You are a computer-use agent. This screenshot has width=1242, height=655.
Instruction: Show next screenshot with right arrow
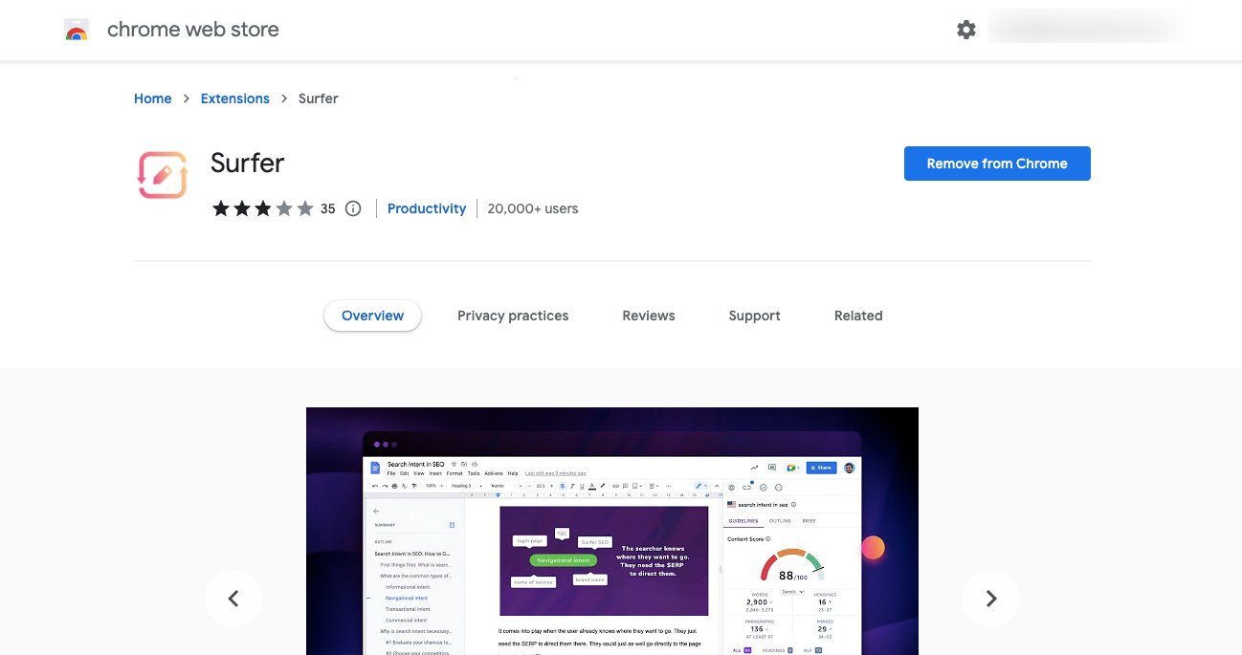click(x=991, y=599)
